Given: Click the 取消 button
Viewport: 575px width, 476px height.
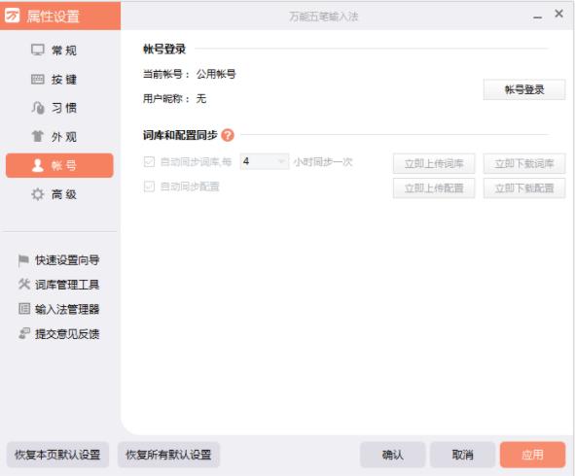Looking at the screenshot, I should (462, 455).
